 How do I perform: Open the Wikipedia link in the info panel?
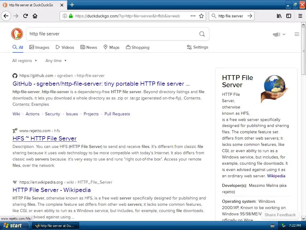(x=276, y=176)
